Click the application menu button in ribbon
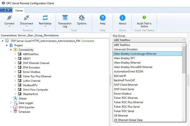This screenshot has width=190, height=126. coord(6,10)
